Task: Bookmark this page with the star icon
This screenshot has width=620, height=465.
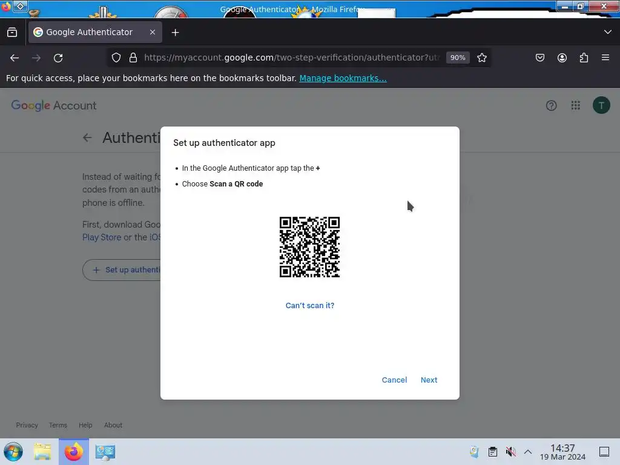Action: (481, 58)
